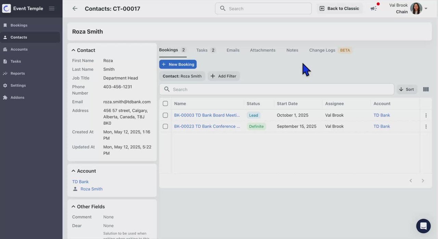Click the Reports sidebar chart icon
The height and width of the screenshot is (239, 438).
(x=5, y=73)
